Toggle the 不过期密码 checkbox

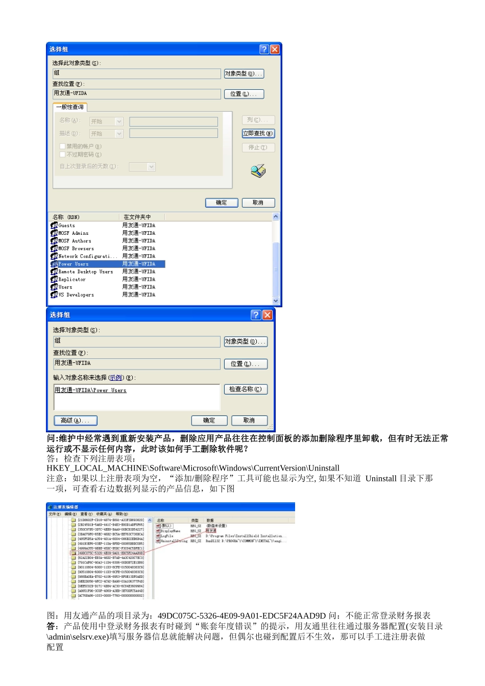pyautogui.click(x=62, y=154)
